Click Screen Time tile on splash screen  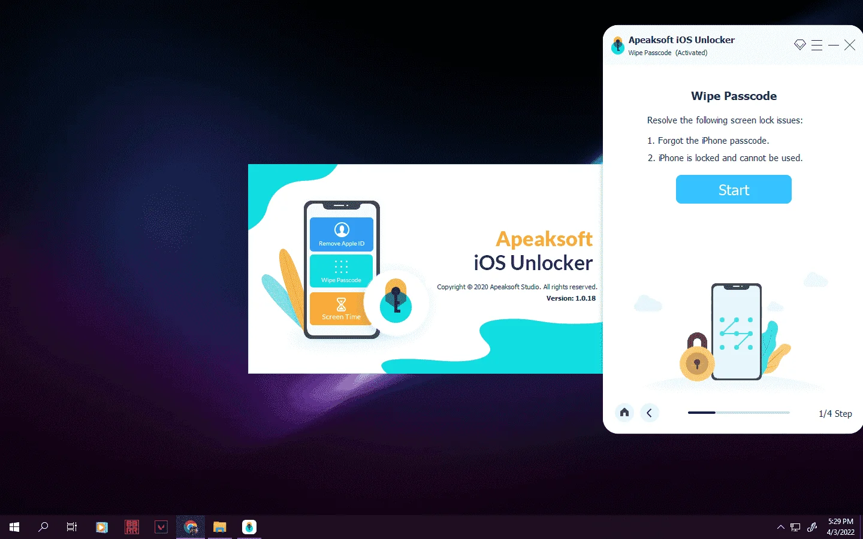click(342, 308)
